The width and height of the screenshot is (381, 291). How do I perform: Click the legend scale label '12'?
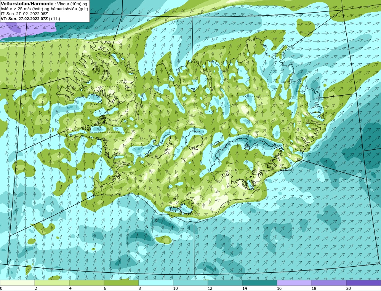[x=210, y=288]
